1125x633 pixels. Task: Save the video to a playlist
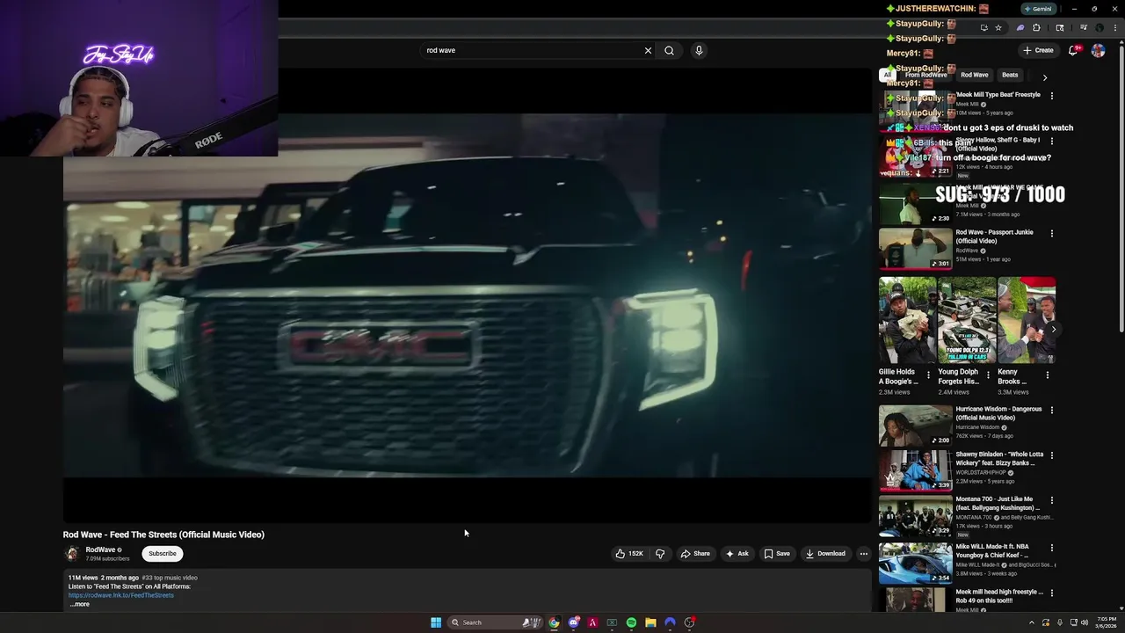coord(777,554)
